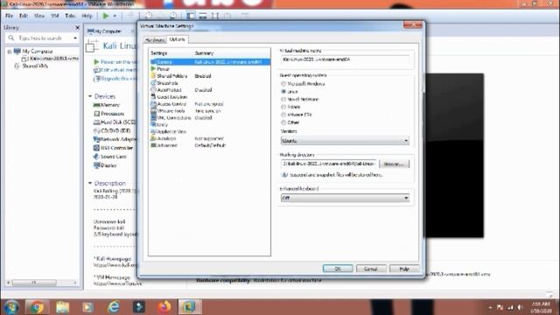Click the working directory path field
560x315 pixels.
(x=329, y=164)
